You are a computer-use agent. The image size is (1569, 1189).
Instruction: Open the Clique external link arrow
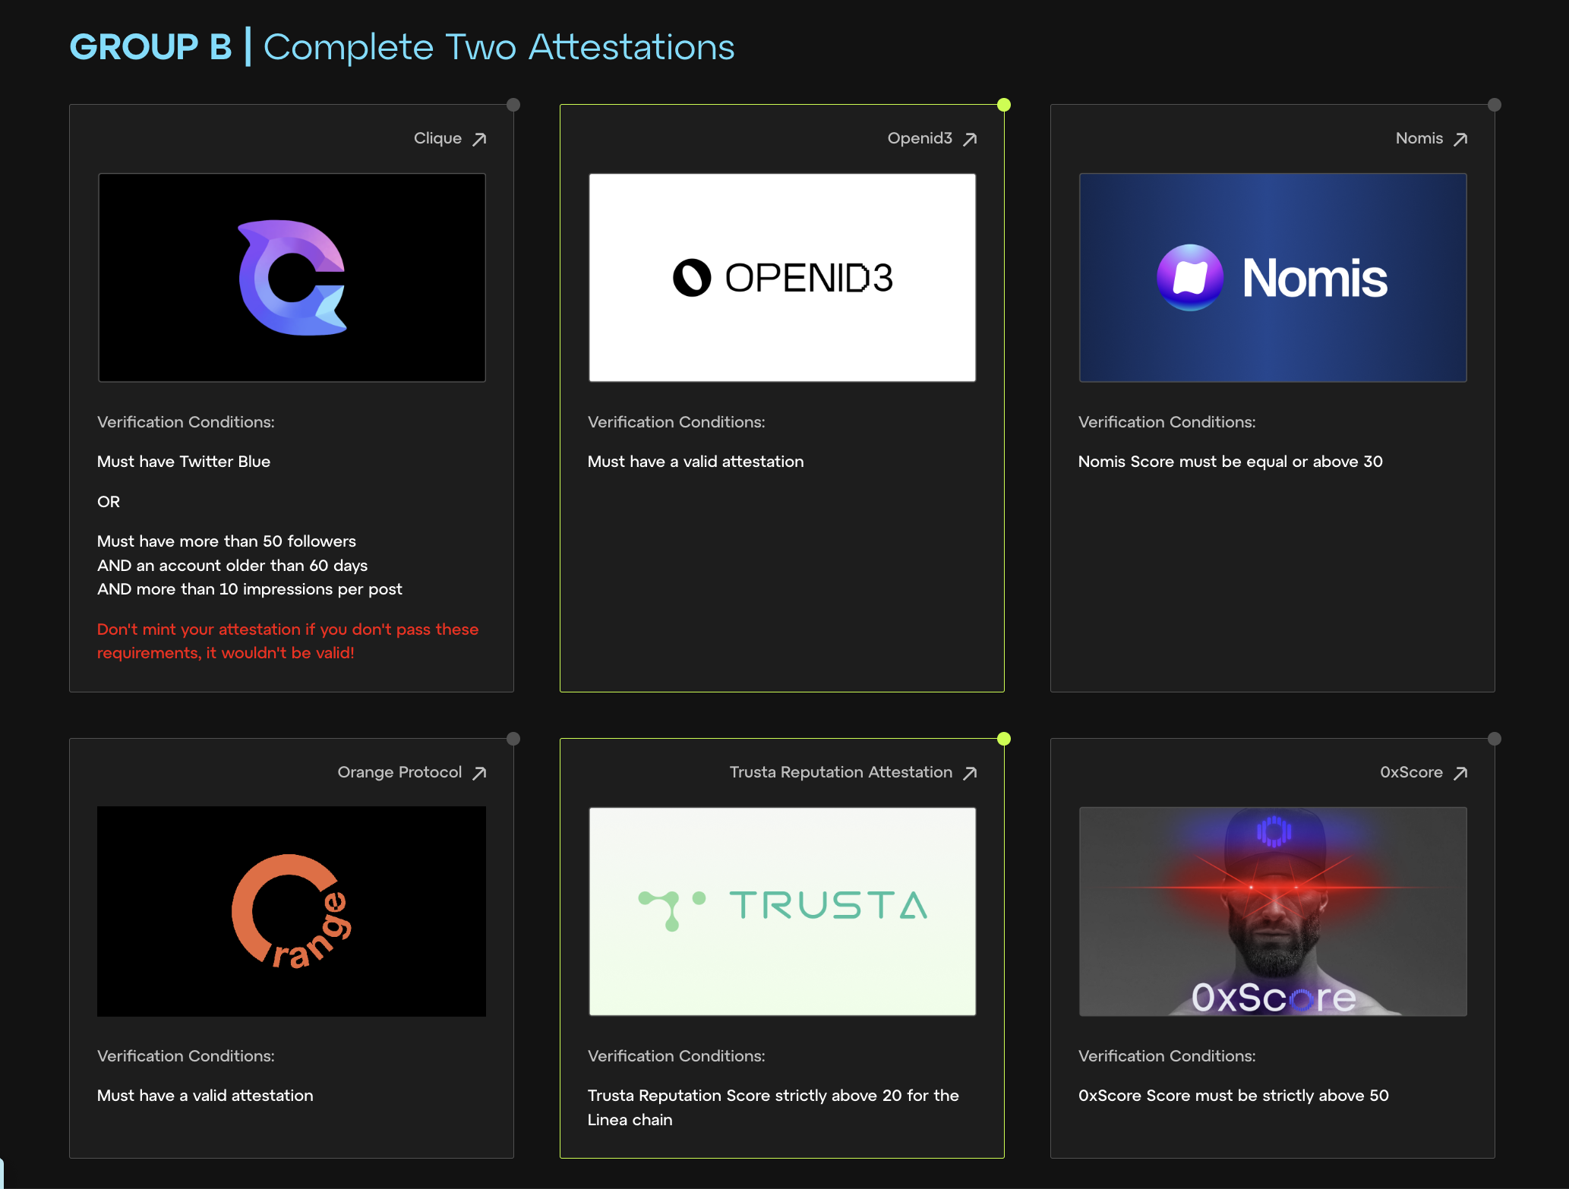[479, 139]
